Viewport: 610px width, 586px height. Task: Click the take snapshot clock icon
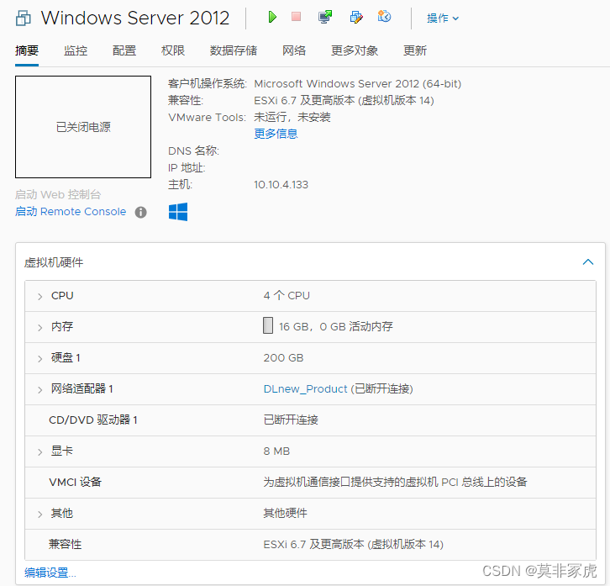384,16
